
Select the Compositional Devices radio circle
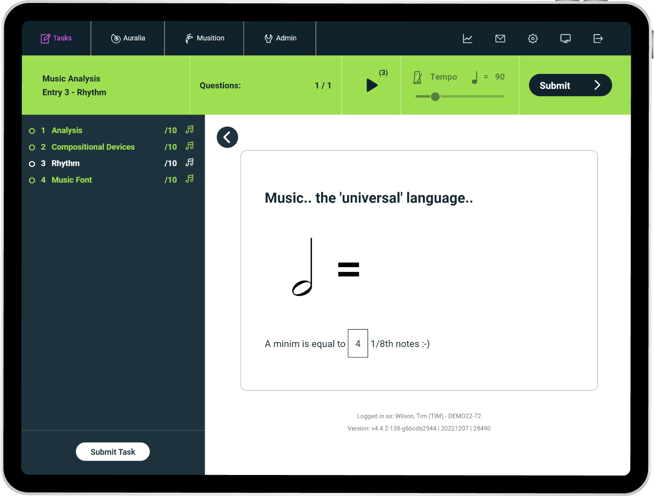tap(32, 147)
